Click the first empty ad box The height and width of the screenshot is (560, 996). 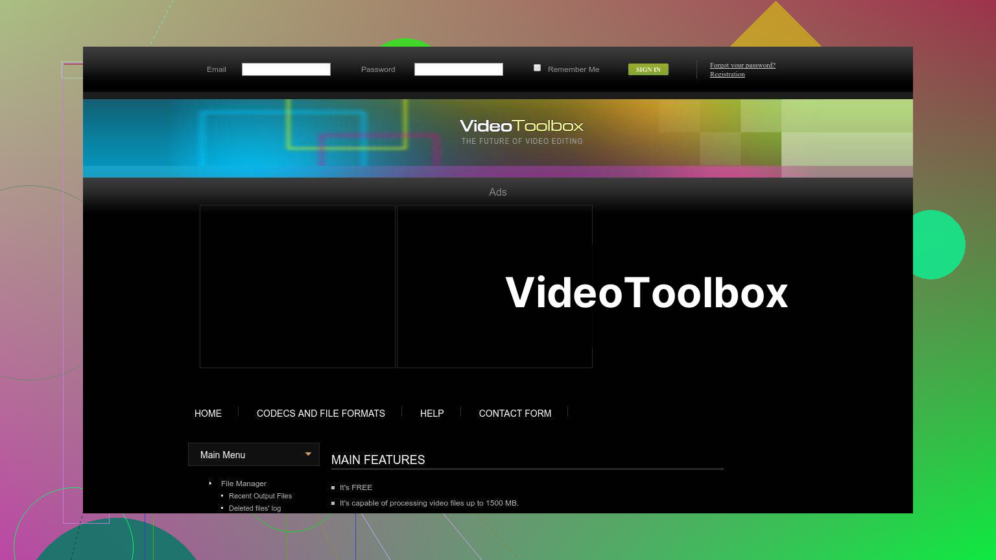[x=298, y=286]
